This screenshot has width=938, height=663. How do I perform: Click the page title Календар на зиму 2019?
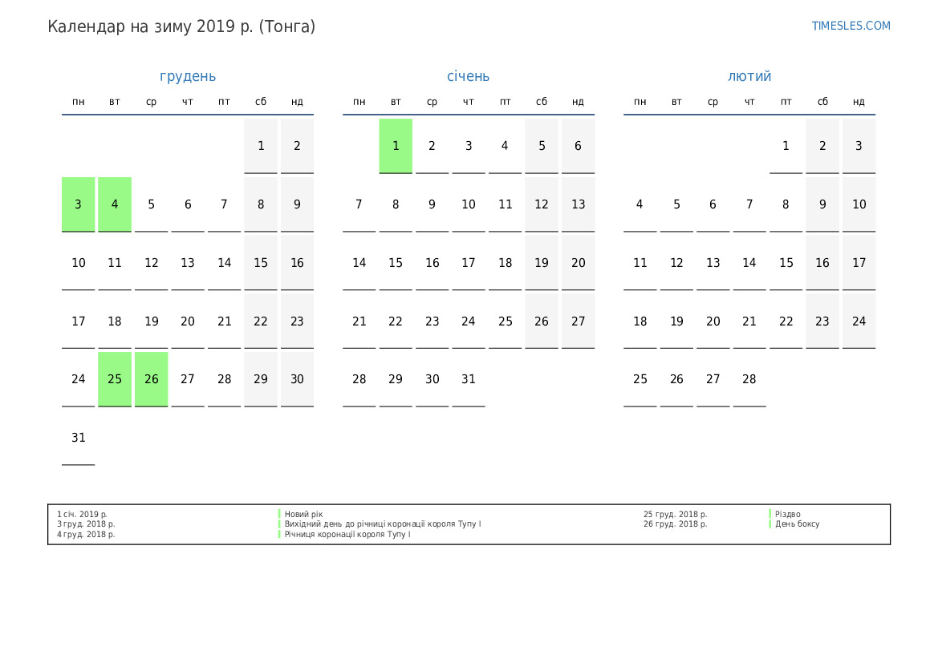181,26
